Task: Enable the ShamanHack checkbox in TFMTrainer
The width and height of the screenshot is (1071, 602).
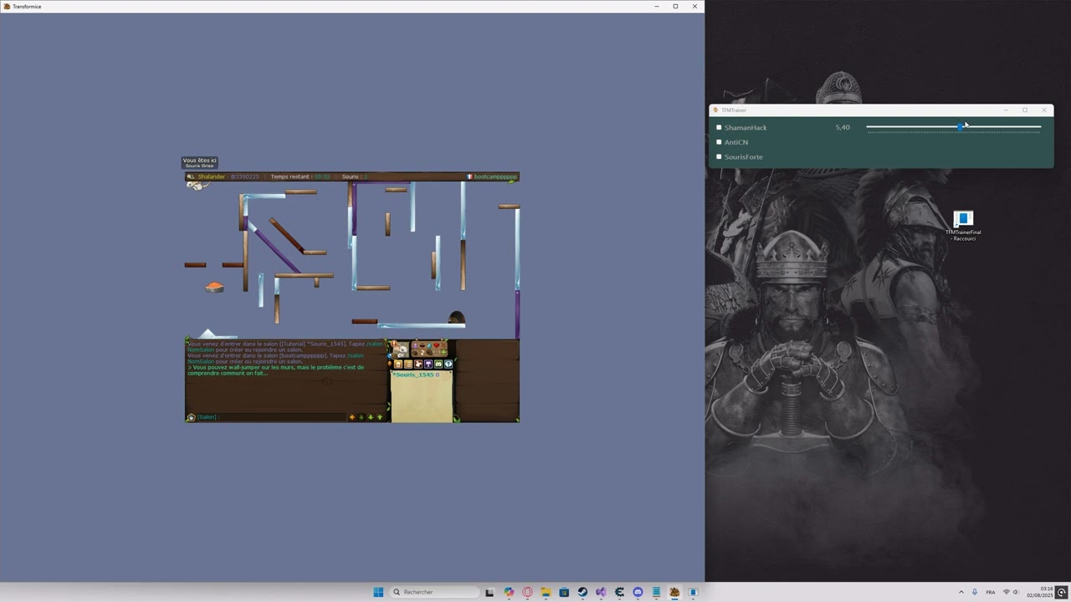Action: click(719, 128)
